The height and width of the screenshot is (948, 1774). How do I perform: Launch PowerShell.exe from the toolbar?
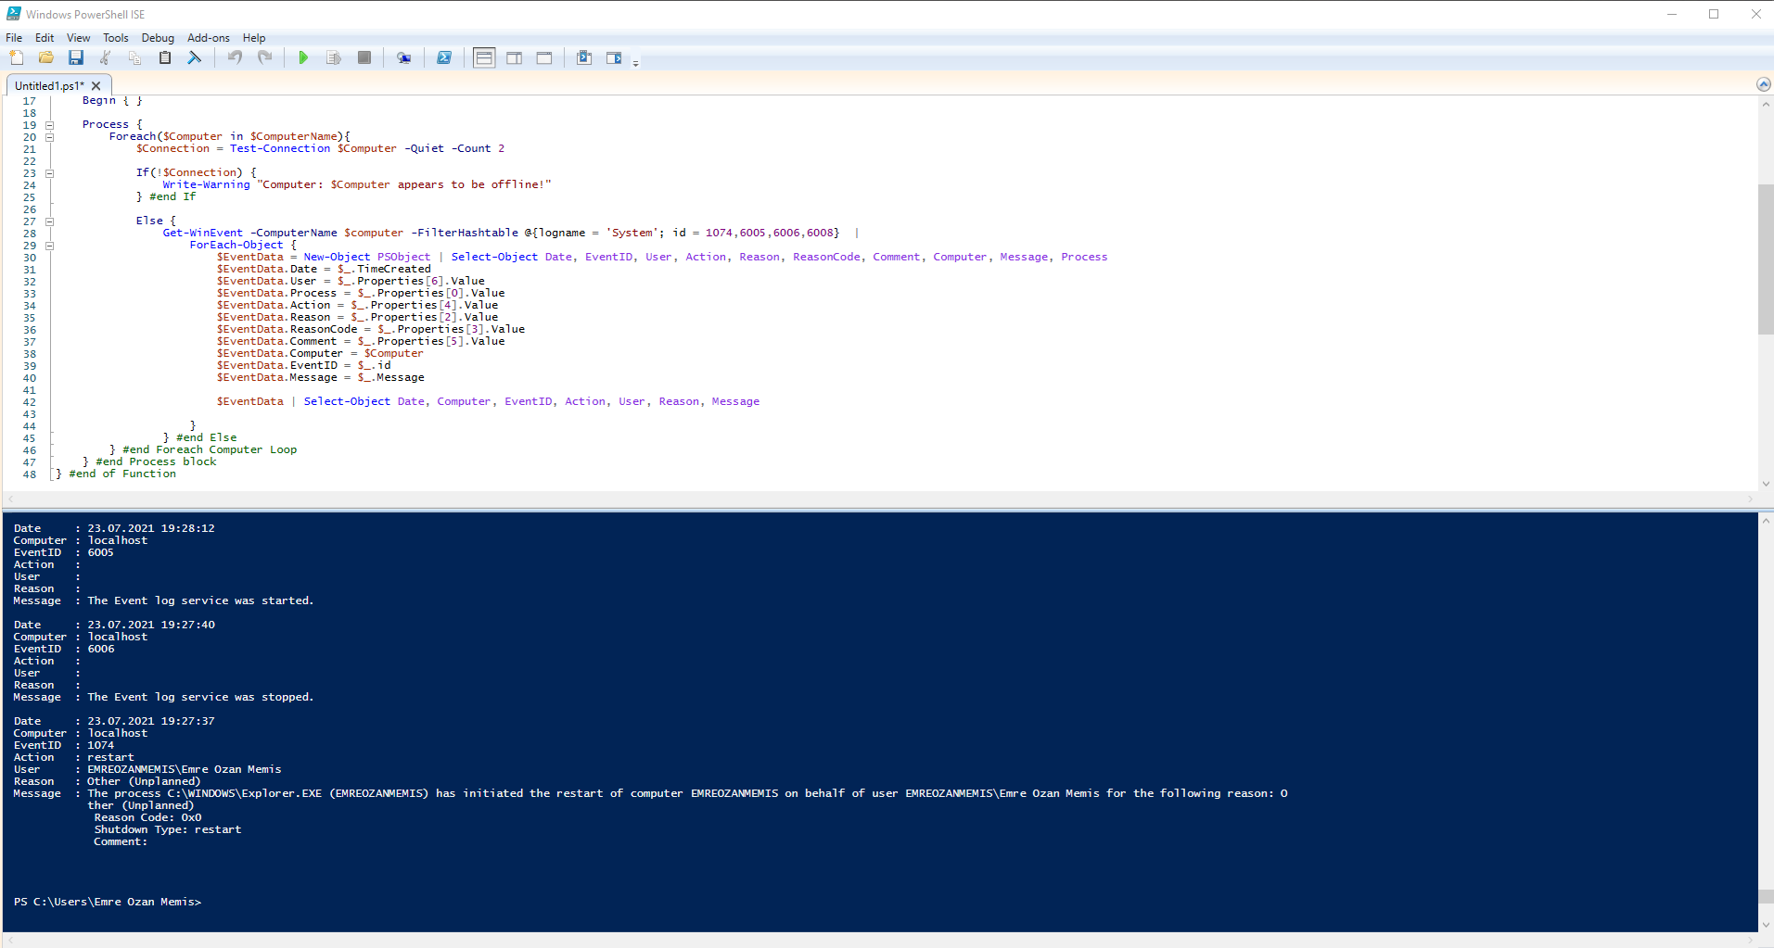tap(444, 57)
